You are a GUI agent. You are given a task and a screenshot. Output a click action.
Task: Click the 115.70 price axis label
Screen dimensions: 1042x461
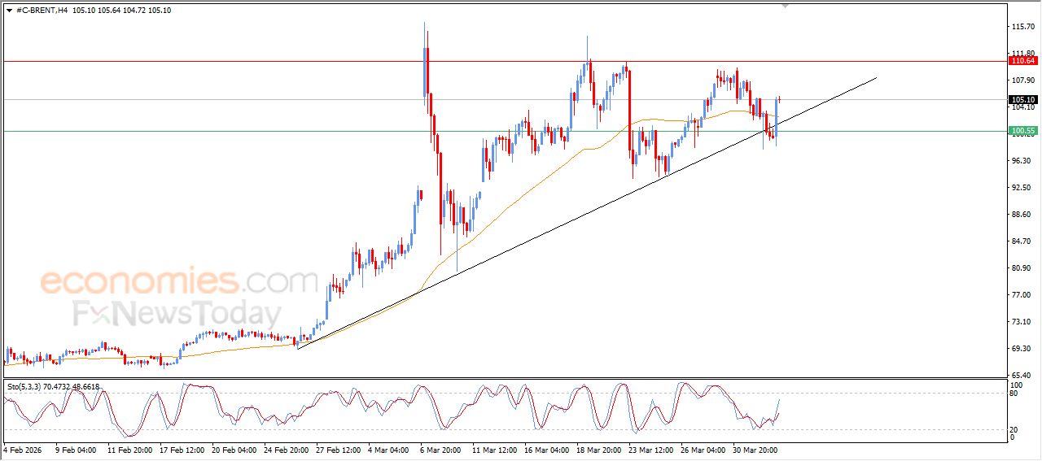coord(1022,27)
